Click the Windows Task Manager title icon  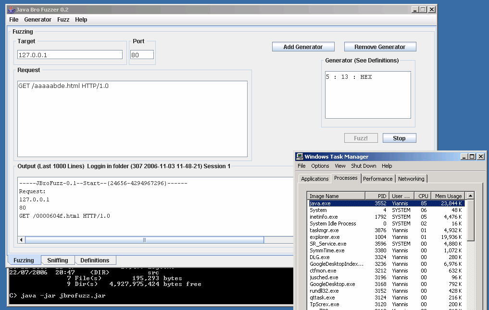click(300, 156)
